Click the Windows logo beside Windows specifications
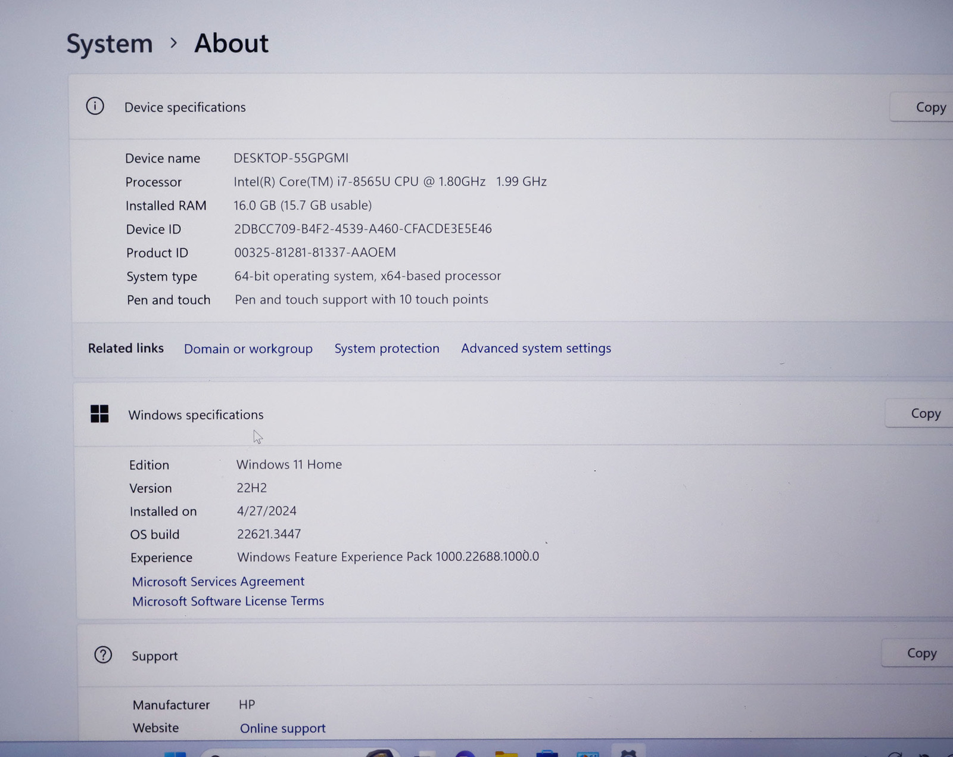The height and width of the screenshot is (757, 953). point(99,414)
